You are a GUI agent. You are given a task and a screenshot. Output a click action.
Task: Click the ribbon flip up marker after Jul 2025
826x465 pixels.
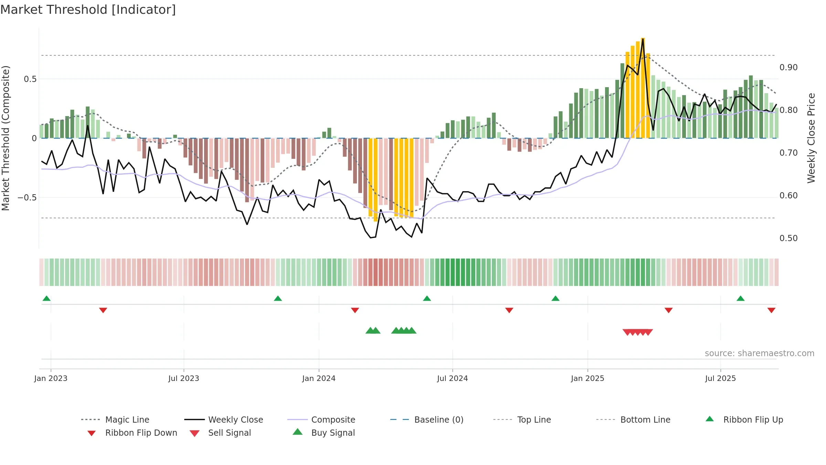click(x=740, y=298)
